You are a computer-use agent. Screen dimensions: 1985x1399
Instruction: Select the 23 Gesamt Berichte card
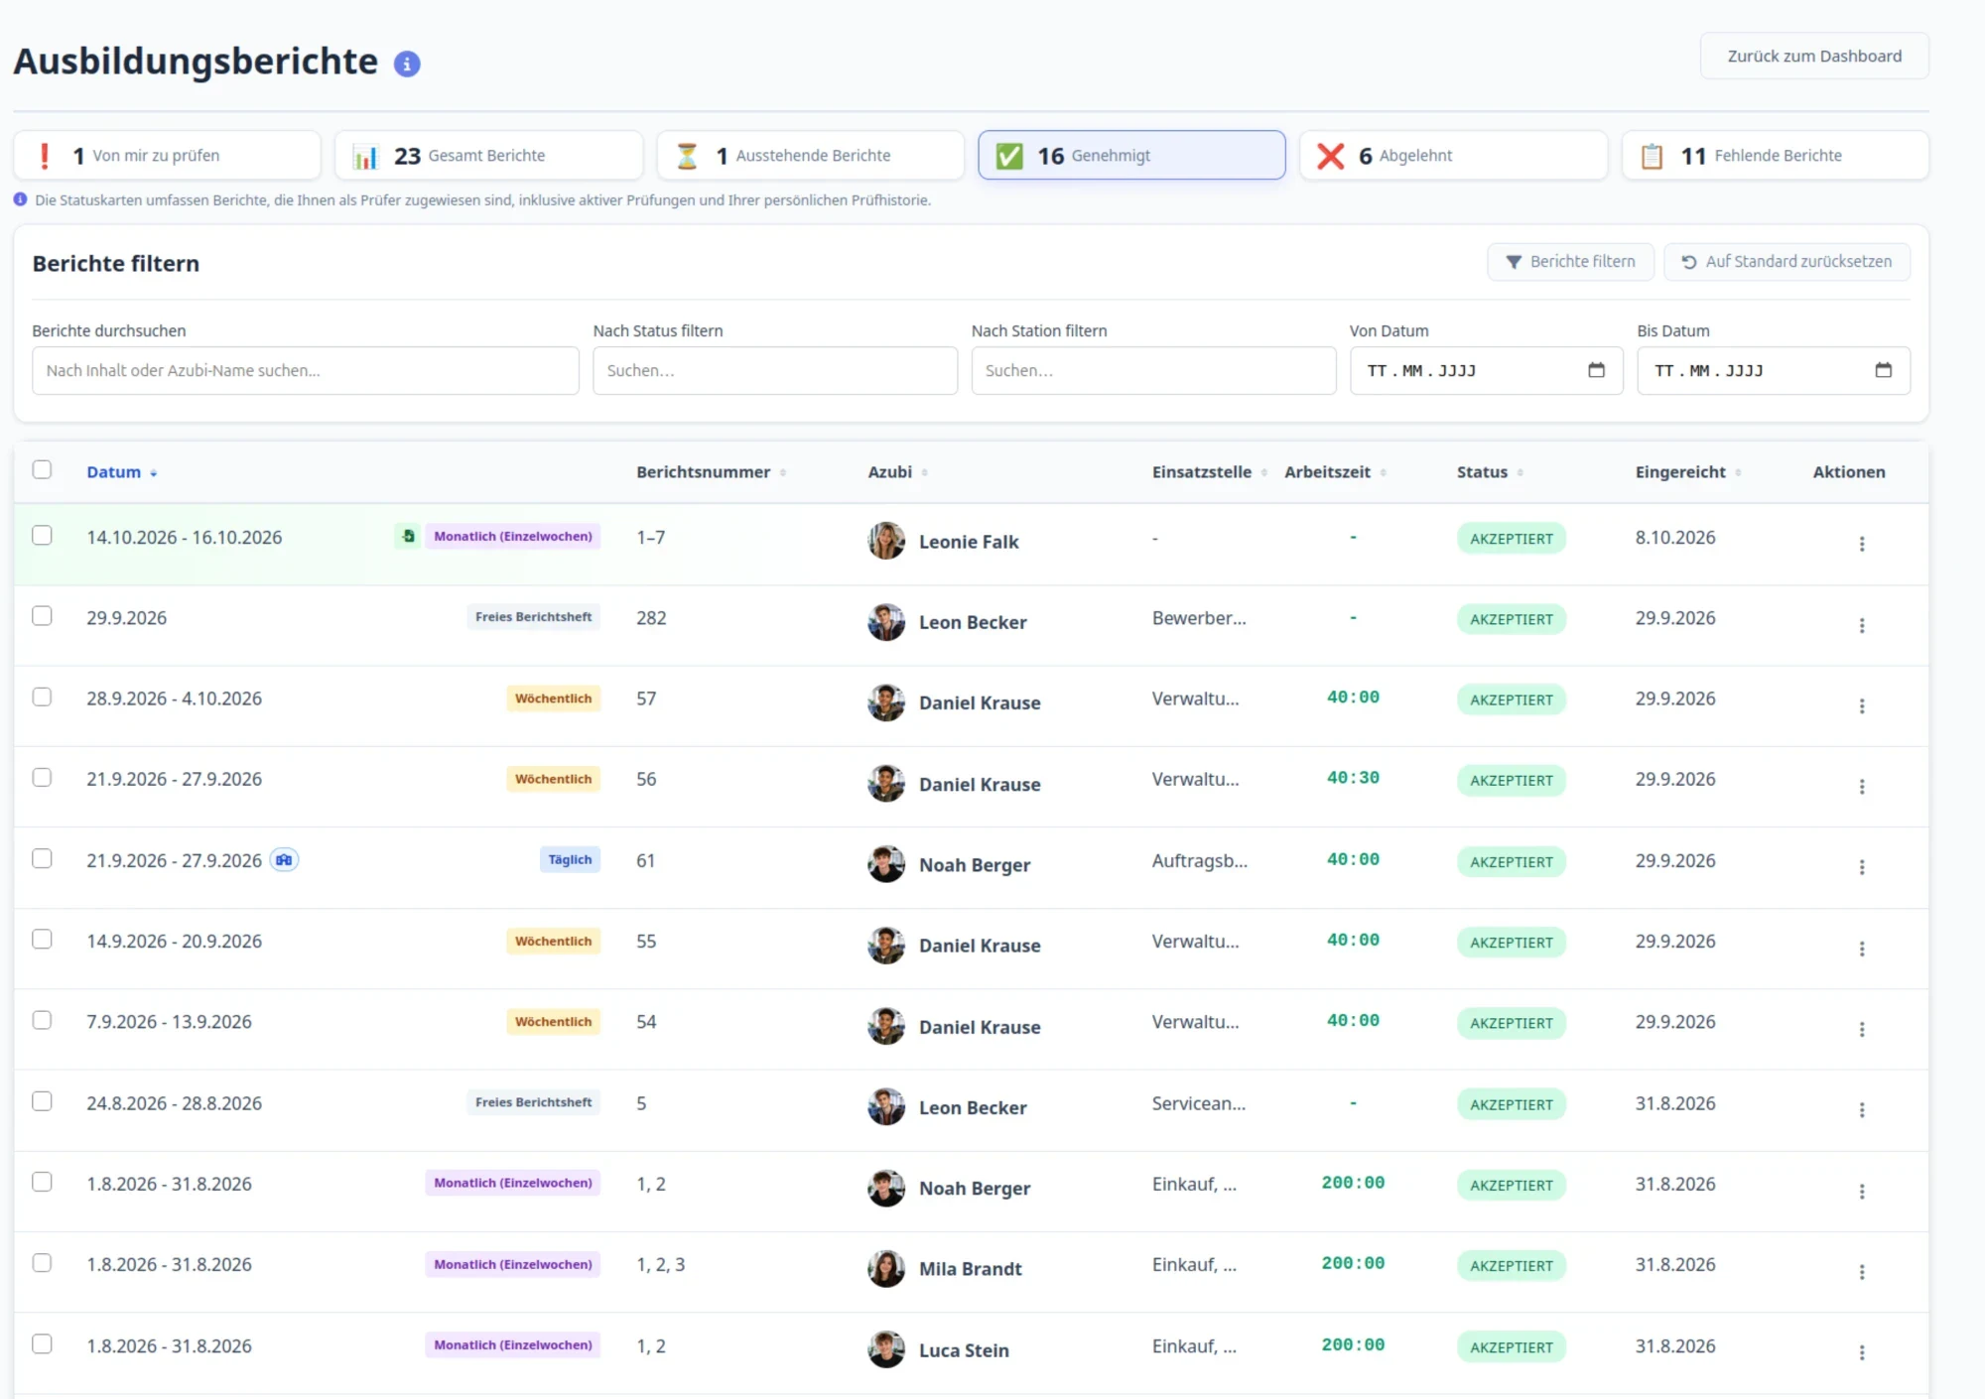tap(488, 156)
